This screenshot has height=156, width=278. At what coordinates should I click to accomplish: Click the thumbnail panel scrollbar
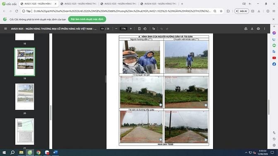point(51,113)
